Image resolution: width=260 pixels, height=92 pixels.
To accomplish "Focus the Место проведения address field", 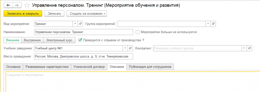I will coord(83,56).
